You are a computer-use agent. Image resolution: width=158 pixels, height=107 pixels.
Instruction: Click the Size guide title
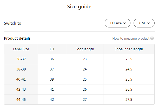point(79,7)
